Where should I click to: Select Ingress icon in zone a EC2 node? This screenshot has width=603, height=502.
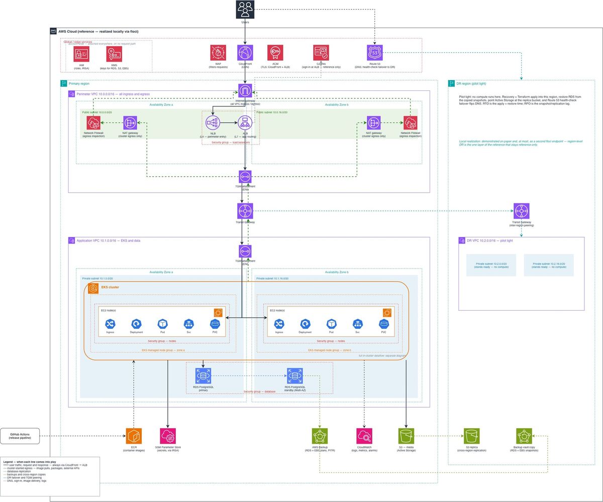pyautogui.click(x=111, y=324)
